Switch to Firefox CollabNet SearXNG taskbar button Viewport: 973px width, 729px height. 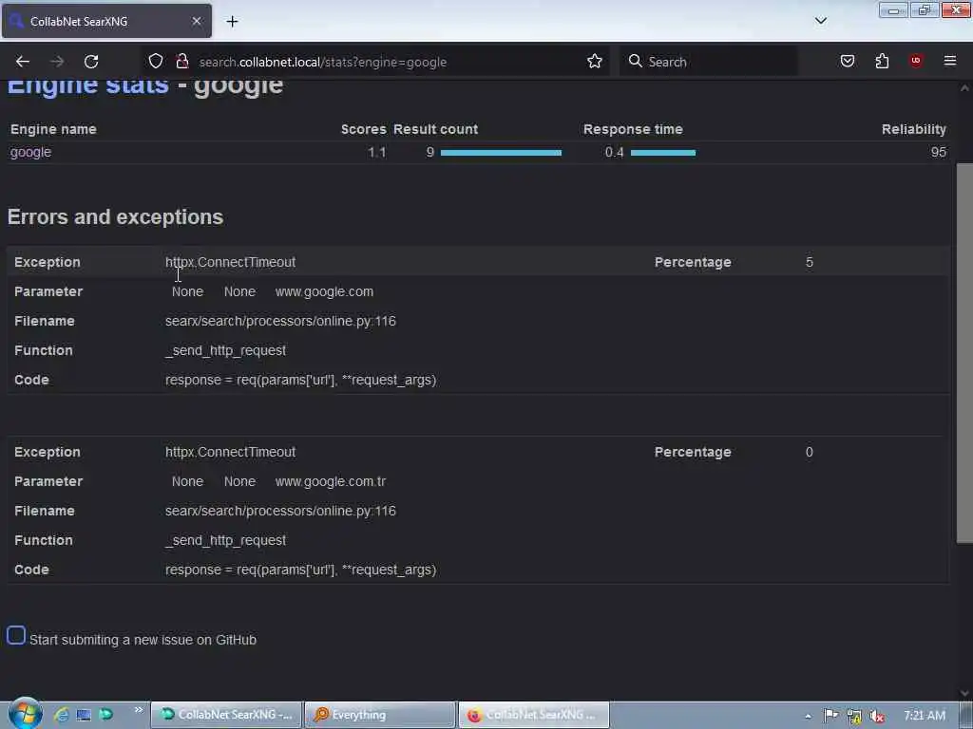534,715
